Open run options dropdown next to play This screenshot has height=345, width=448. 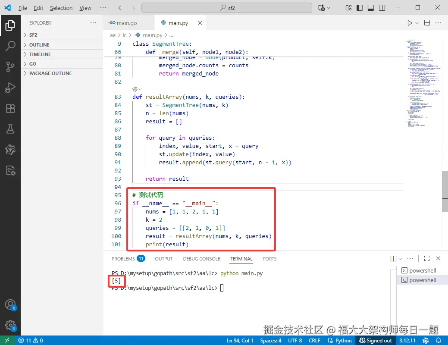click(x=417, y=23)
